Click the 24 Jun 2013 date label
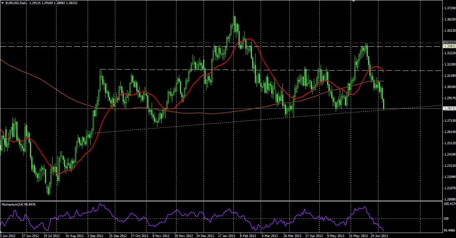This screenshot has height=238, width=456. pyautogui.click(x=378, y=235)
